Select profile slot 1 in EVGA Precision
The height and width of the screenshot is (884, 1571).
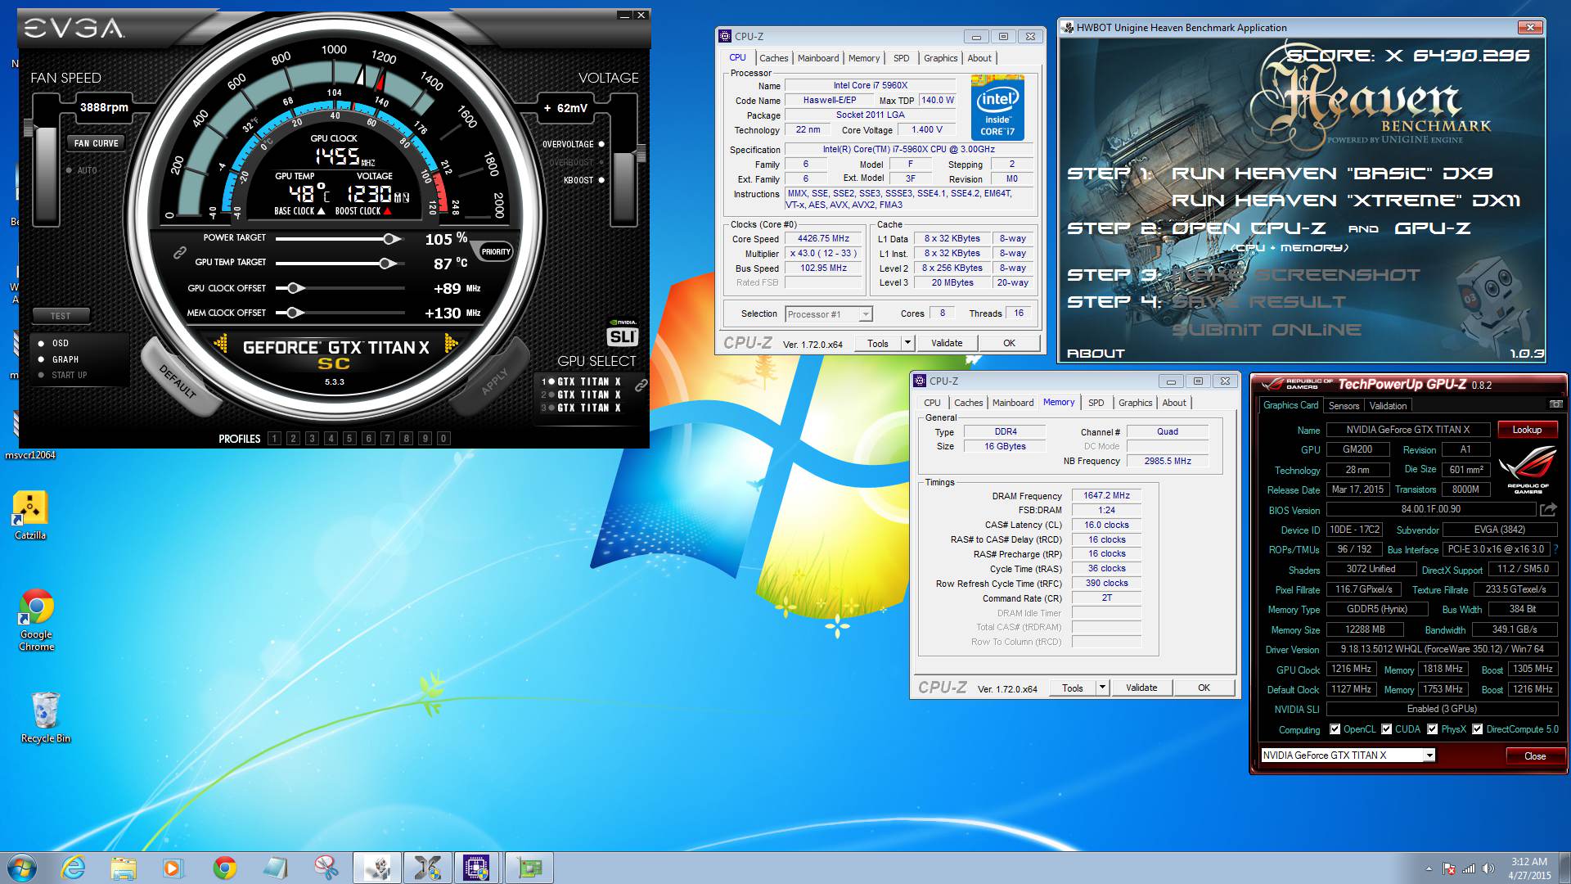tap(274, 439)
